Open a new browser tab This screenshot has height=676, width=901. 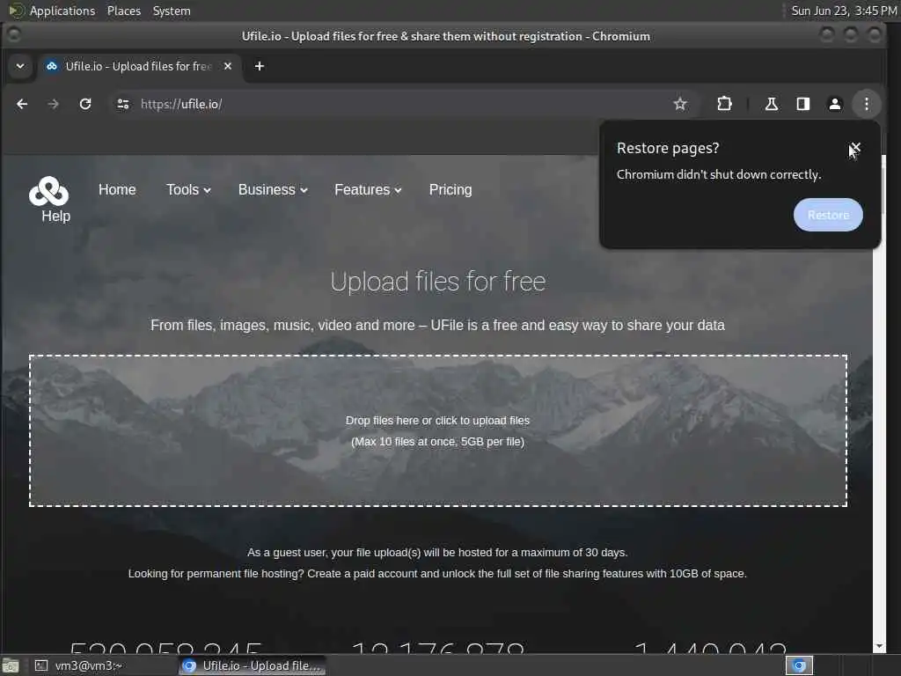(x=260, y=66)
